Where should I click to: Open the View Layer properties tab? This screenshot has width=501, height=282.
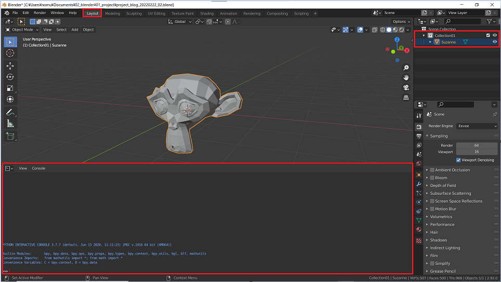[x=419, y=145]
